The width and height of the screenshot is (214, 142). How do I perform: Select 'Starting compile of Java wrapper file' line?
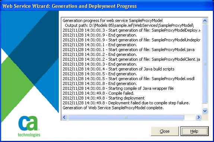click(x=118, y=88)
